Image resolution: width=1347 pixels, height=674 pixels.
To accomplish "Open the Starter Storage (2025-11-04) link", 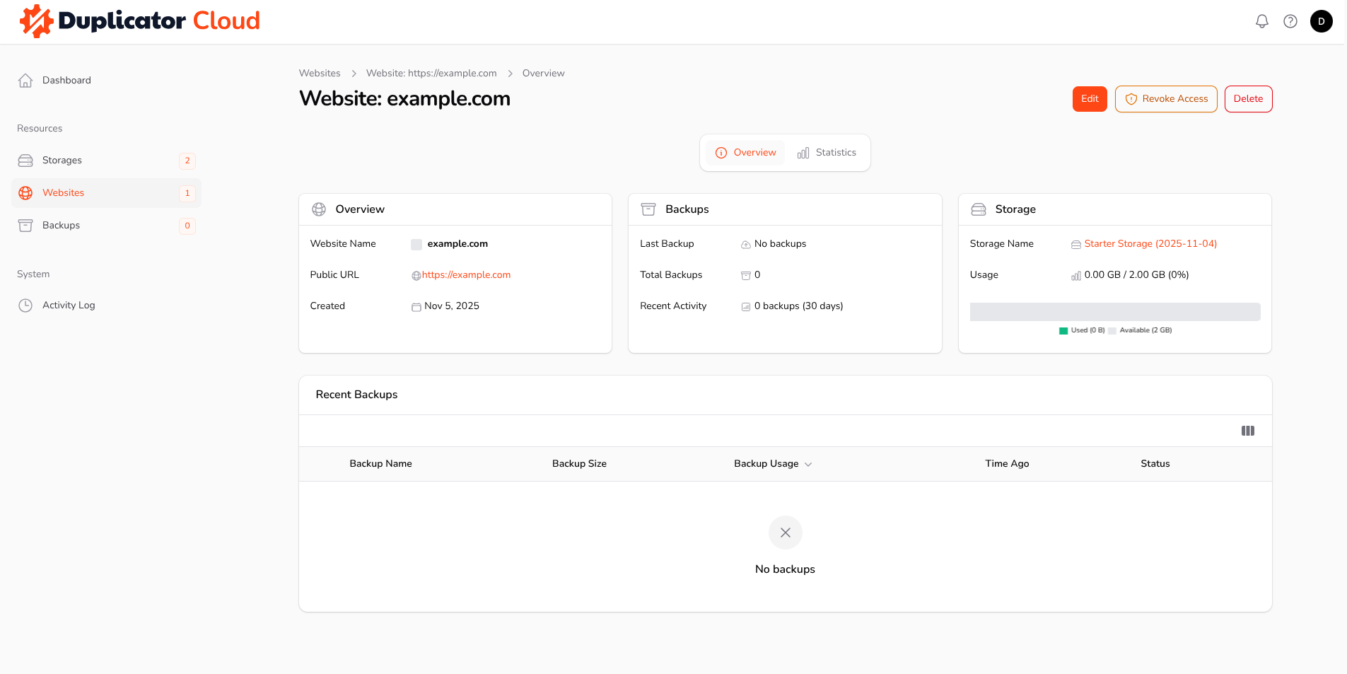I will coord(1150,244).
